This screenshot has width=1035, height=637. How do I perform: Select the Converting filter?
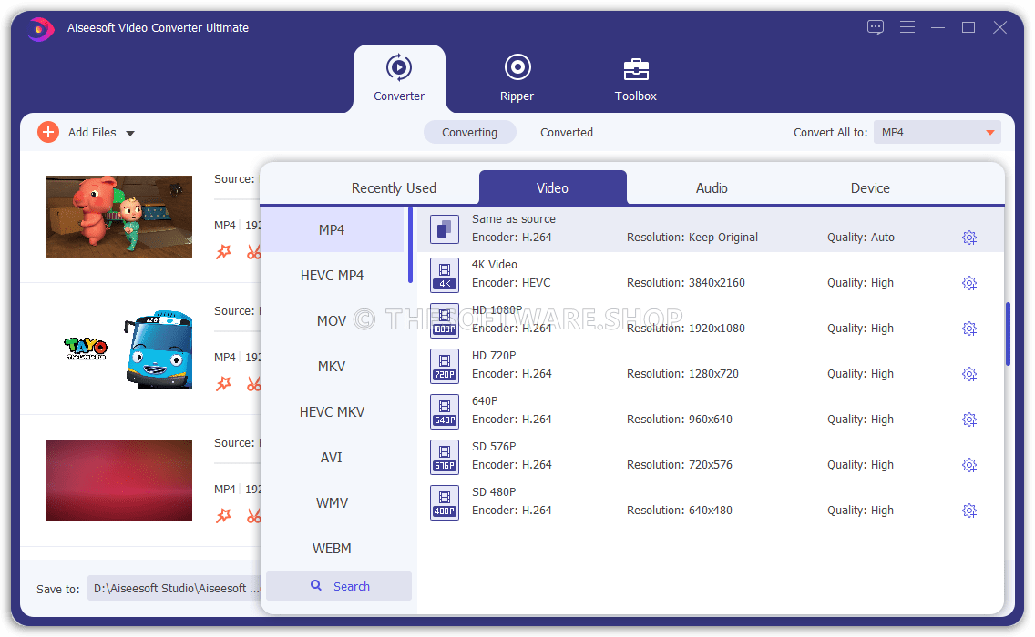(469, 133)
